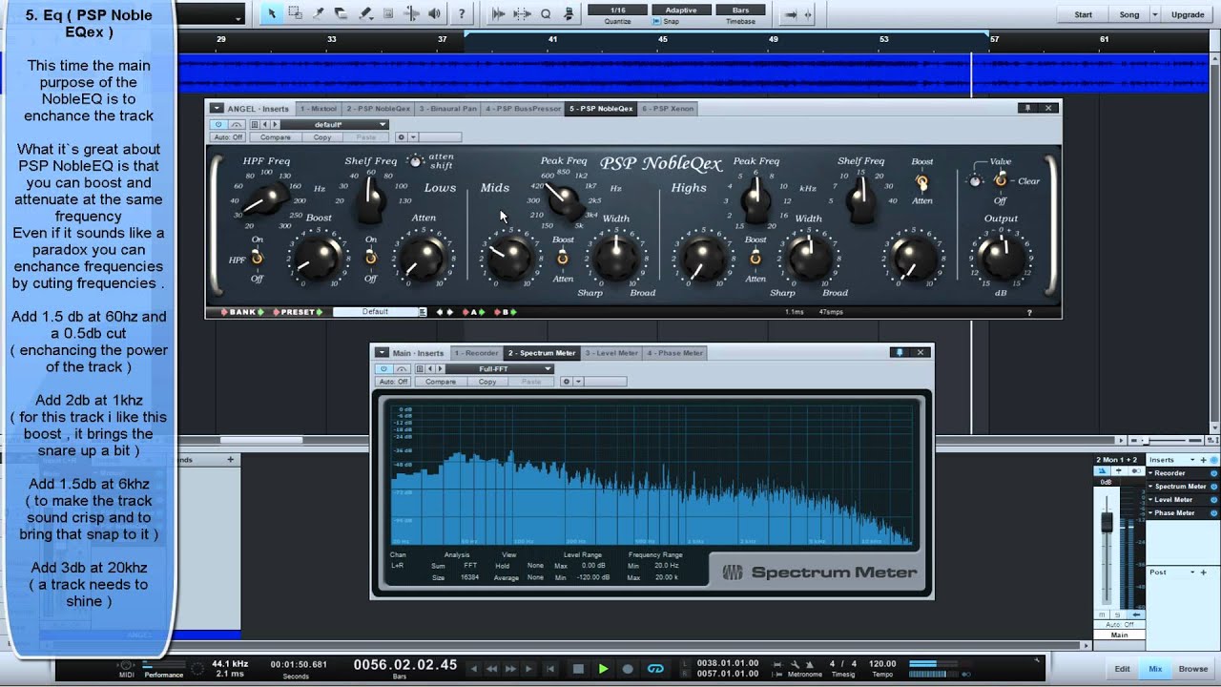Screen dimensions: 1221x687
Task: Click the Stop button in transport
Action: 579,669
